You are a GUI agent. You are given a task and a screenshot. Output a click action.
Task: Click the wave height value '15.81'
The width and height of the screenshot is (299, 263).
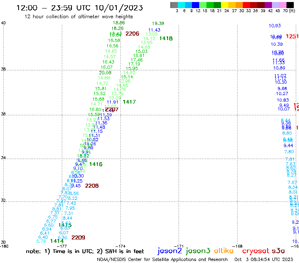[101, 89]
